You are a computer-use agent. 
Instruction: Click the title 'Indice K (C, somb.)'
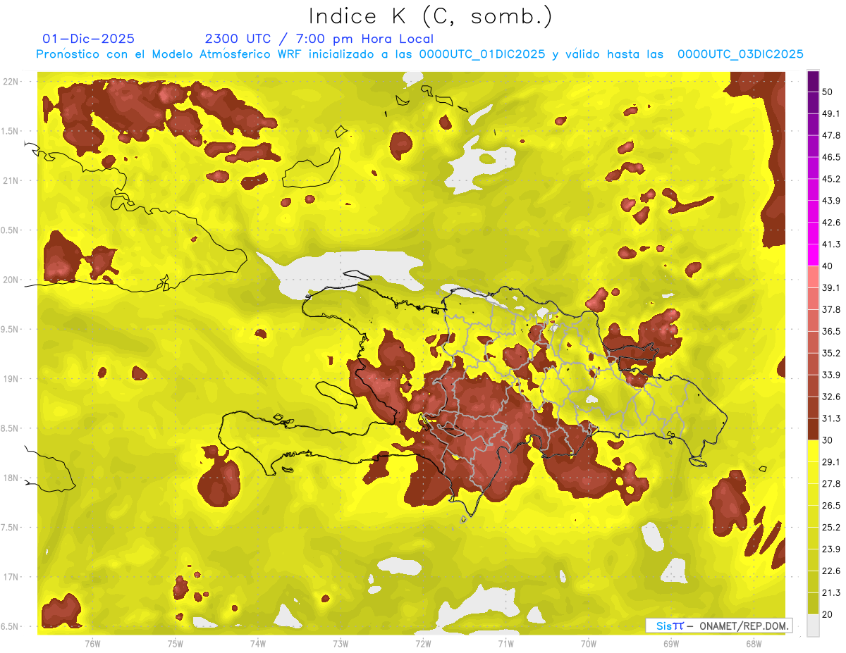pyautogui.click(x=430, y=17)
